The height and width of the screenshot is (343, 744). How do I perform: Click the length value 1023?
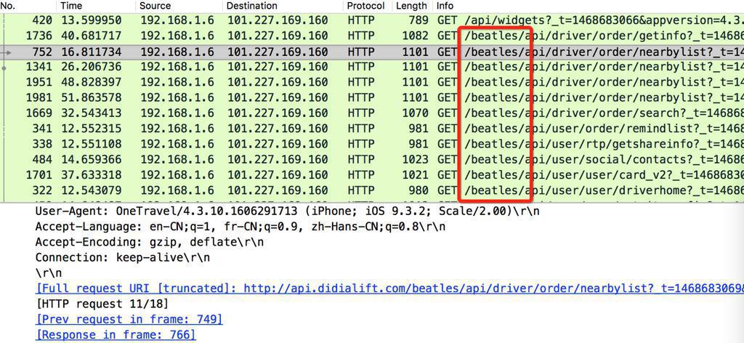tap(413, 159)
